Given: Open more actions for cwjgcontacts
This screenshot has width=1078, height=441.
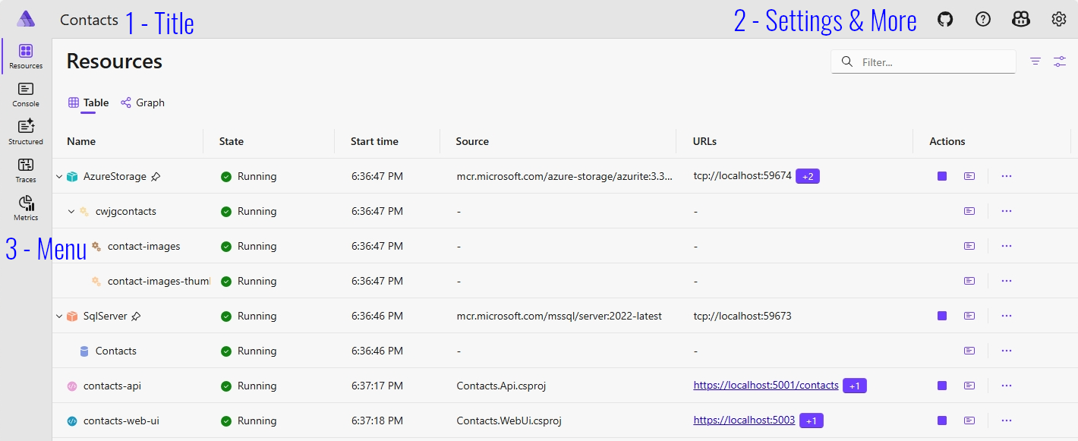Looking at the screenshot, I should (x=1007, y=211).
